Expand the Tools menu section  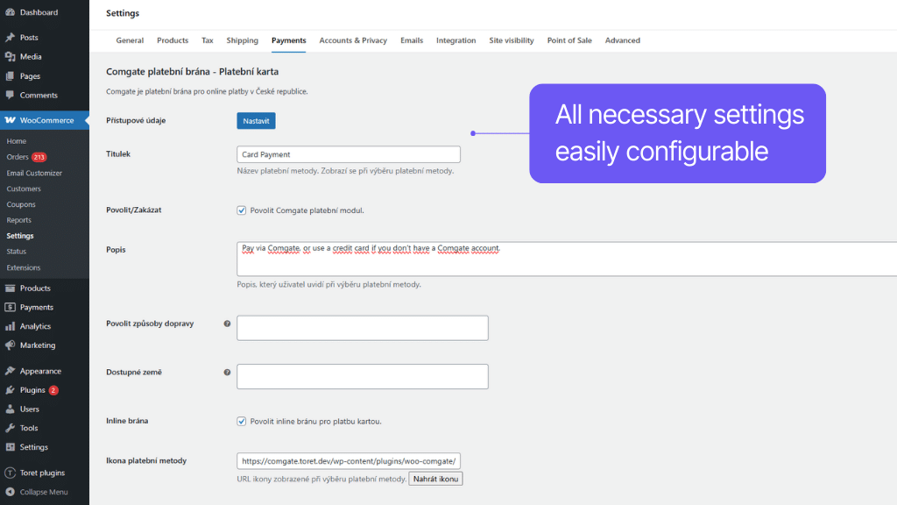pos(28,428)
